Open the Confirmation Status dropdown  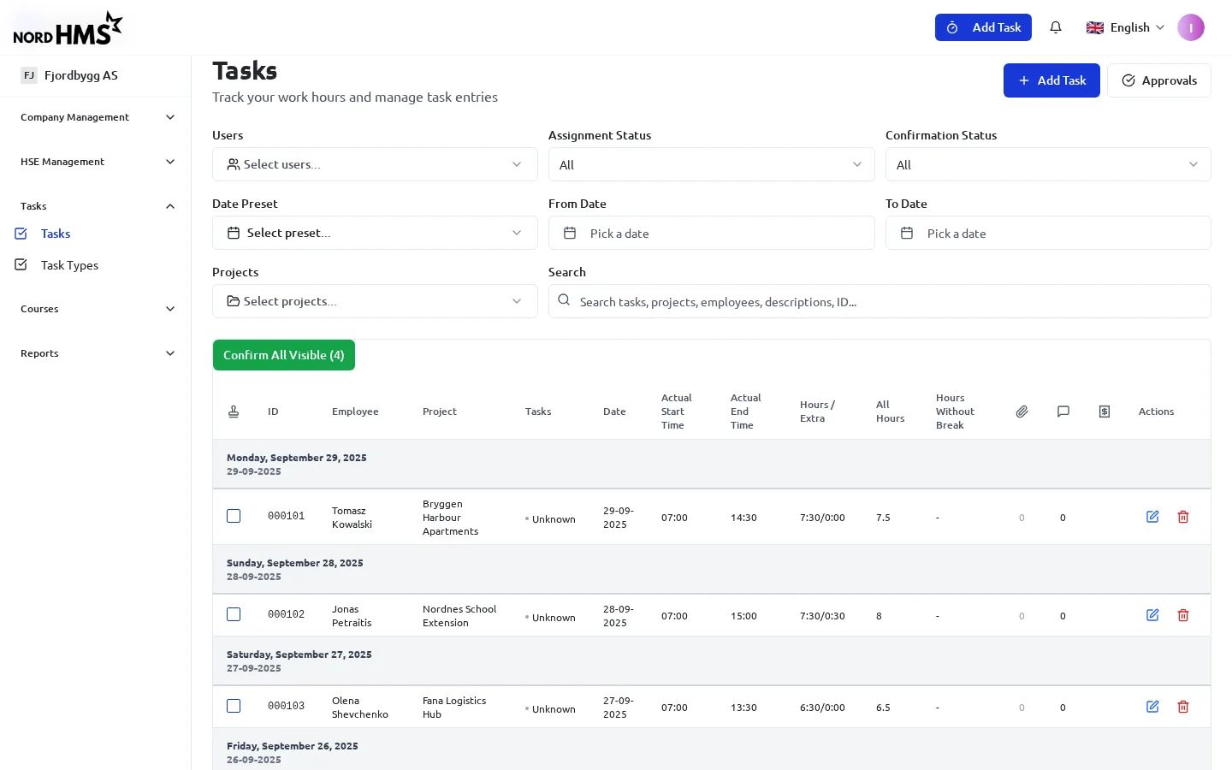[1048, 164]
